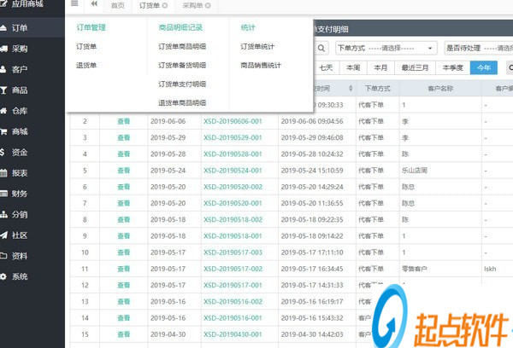This screenshot has height=348, width=513.
Task: Filter by 本周 date range
Action: [353, 67]
